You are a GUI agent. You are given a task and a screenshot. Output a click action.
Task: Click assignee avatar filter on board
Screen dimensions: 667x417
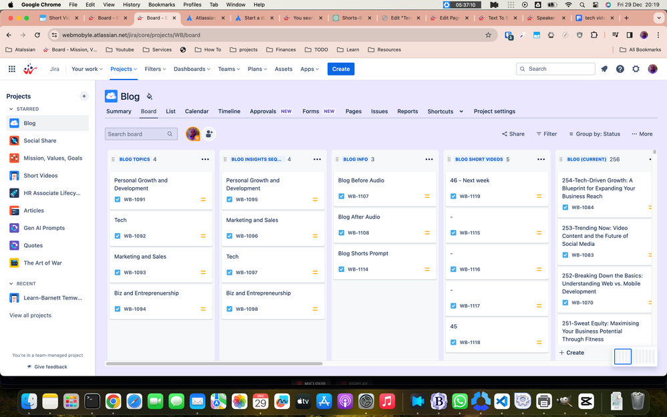point(192,134)
